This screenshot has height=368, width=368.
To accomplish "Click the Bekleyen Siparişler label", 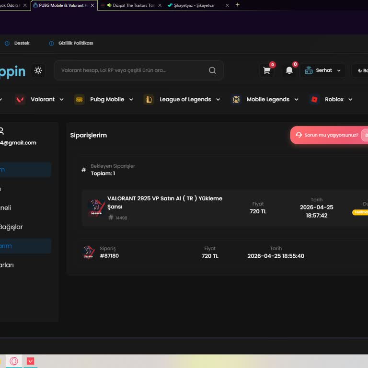I will pos(113,166).
